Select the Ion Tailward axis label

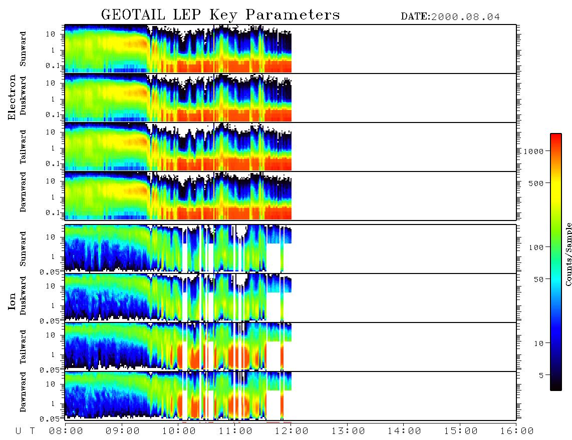tap(23, 346)
